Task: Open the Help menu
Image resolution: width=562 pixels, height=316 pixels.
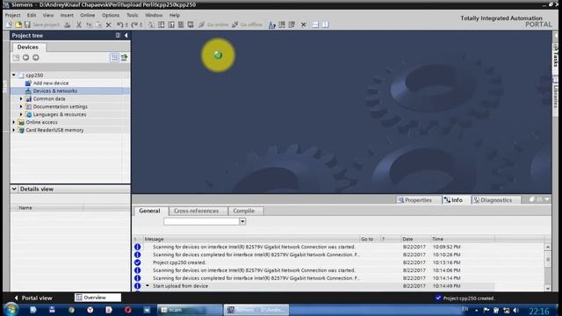Action: click(175, 16)
